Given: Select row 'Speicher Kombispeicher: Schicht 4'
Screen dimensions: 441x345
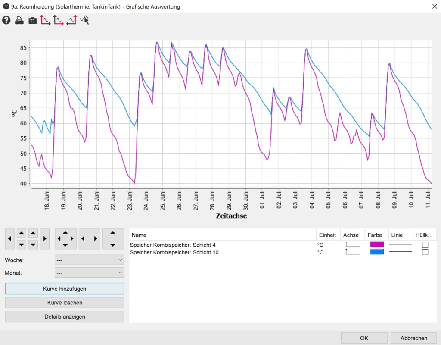Looking at the screenshot, I should click(x=172, y=245).
